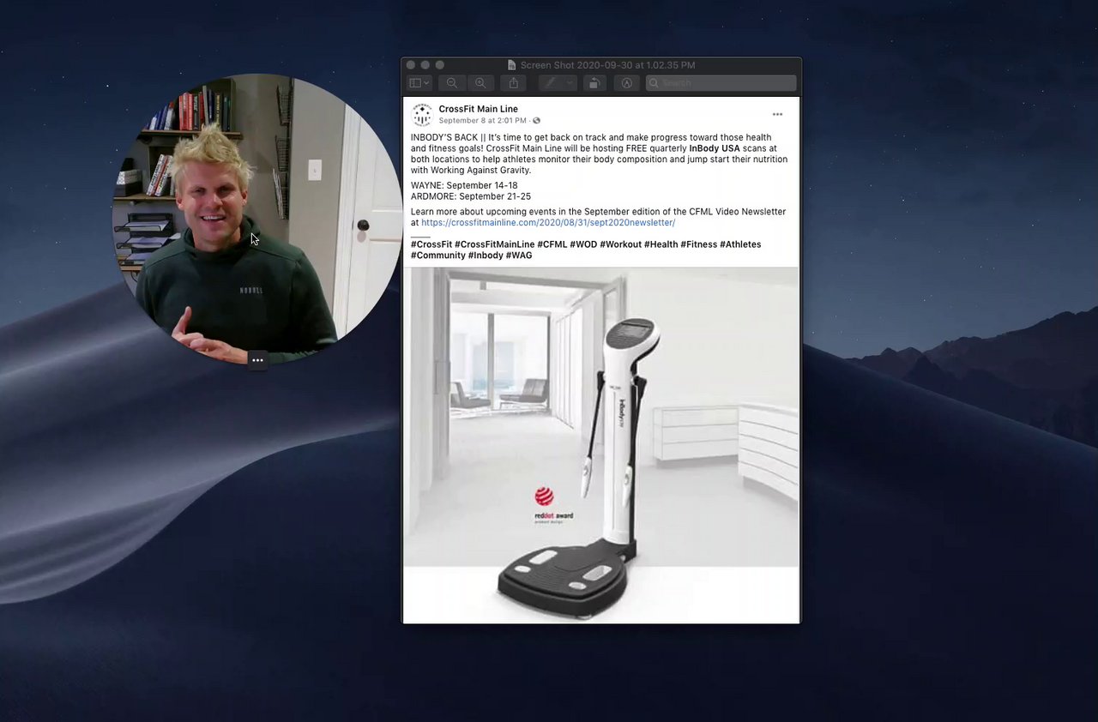1098x722 pixels.
Task: Open the sidebar view menu in Preview
Action: click(419, 83)
